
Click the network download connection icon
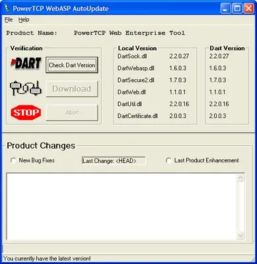(26, 88)
